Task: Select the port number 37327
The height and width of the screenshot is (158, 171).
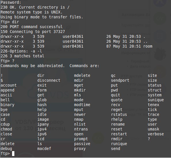Action: coord(59,32)
